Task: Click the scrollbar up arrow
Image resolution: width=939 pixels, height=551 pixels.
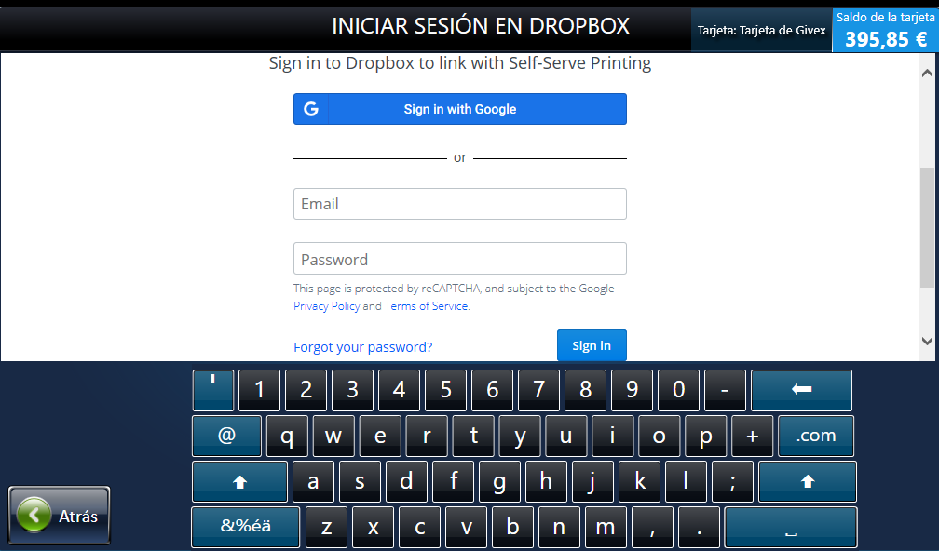Action: pos(927,73)
